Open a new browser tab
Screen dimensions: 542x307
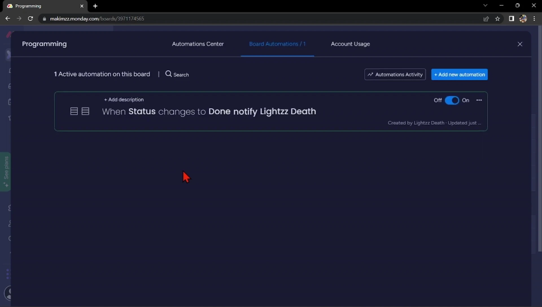click(95, 6)
